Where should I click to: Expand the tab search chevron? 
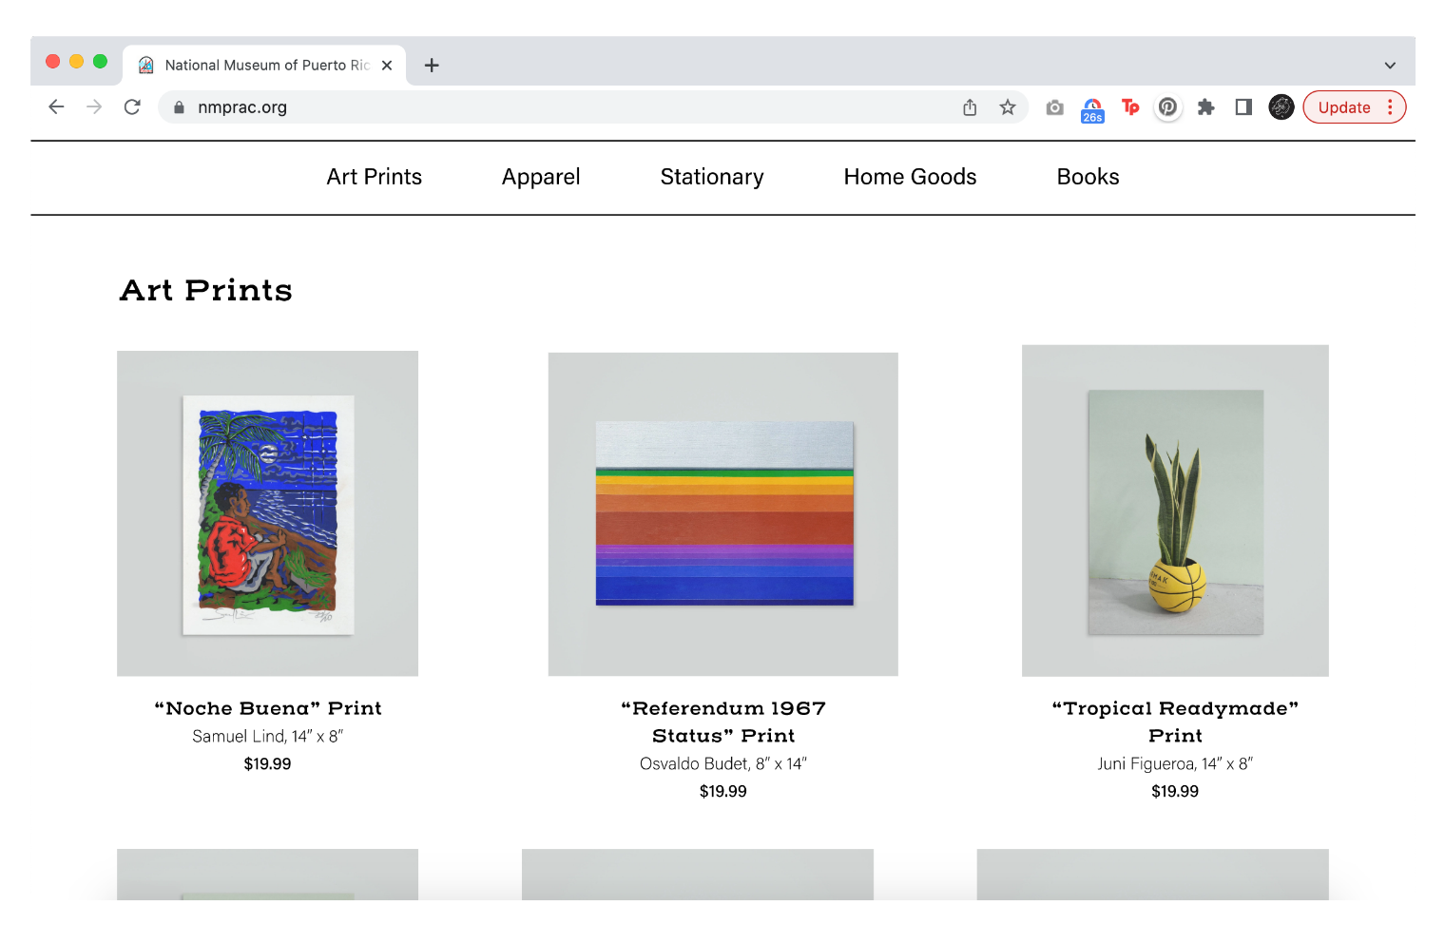(1390, 66)
